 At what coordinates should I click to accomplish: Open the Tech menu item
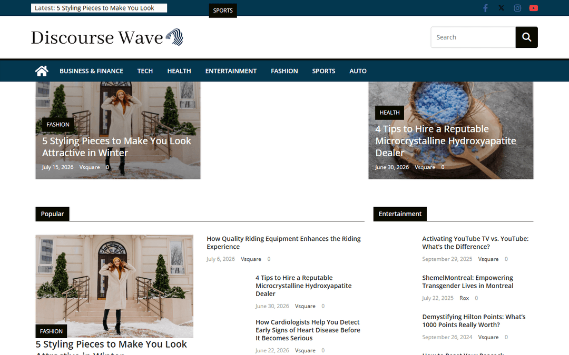click(145, 71)
